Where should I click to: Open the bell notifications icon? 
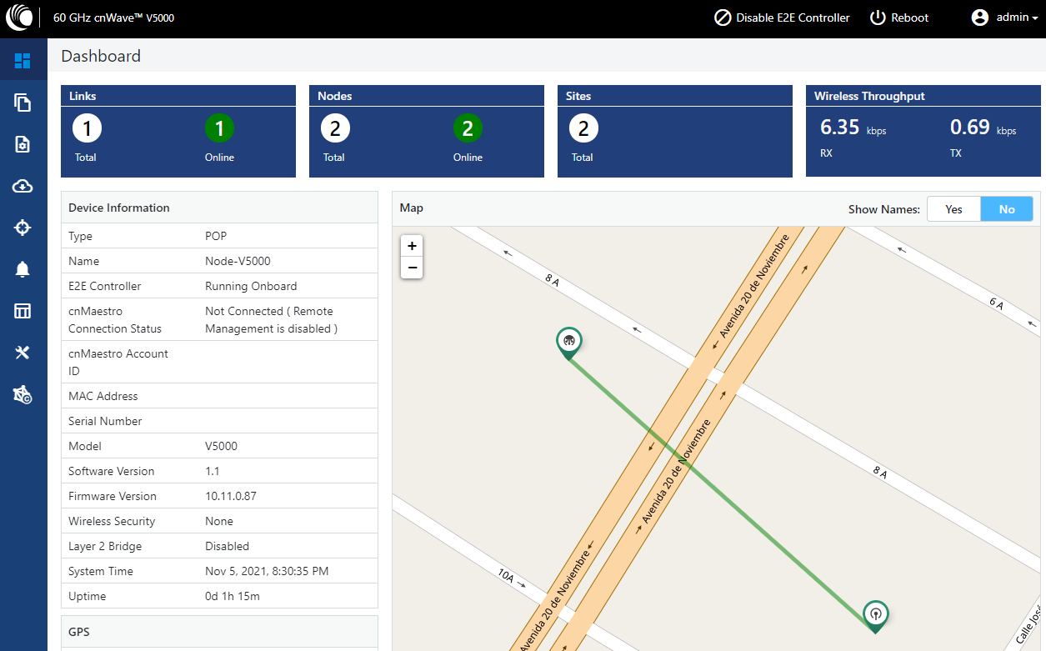point(23,269)
